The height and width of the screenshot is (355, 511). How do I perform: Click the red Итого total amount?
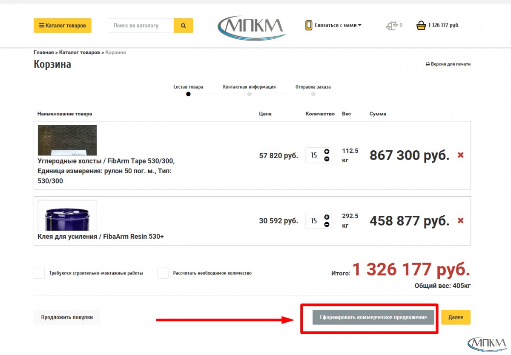click(x=411, y=270)
